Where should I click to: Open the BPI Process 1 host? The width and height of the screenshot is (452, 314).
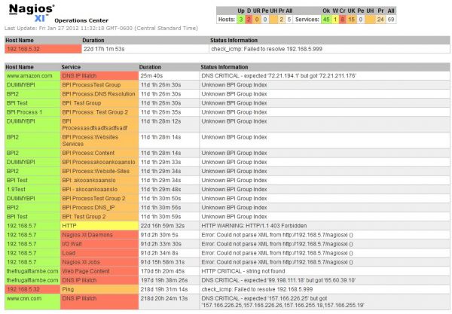(24, 111)
